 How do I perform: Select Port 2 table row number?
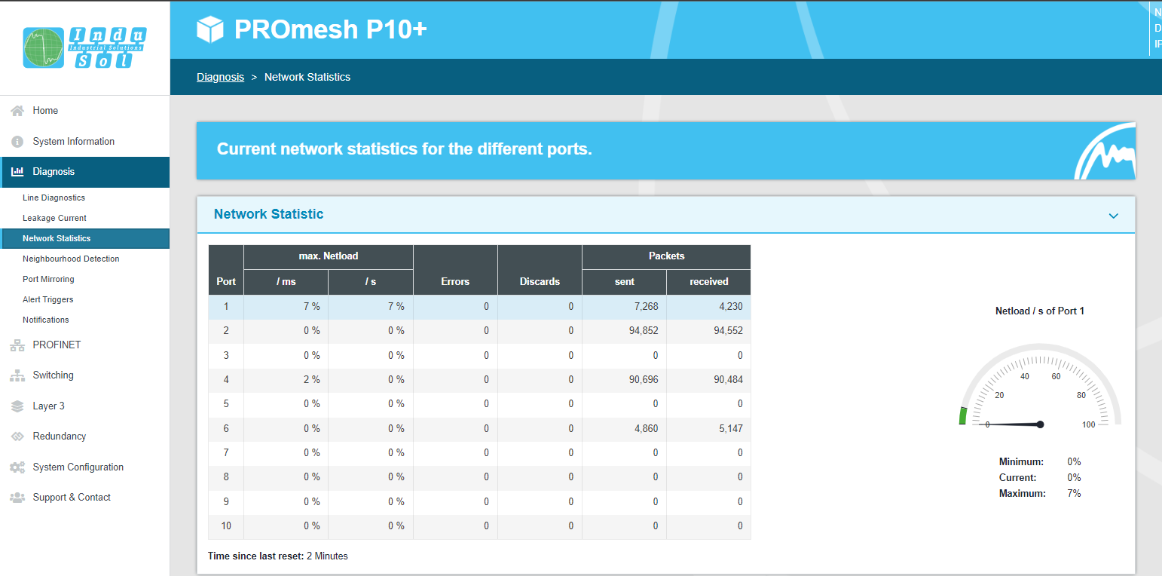pyautogui.click(x=225, y=330)
